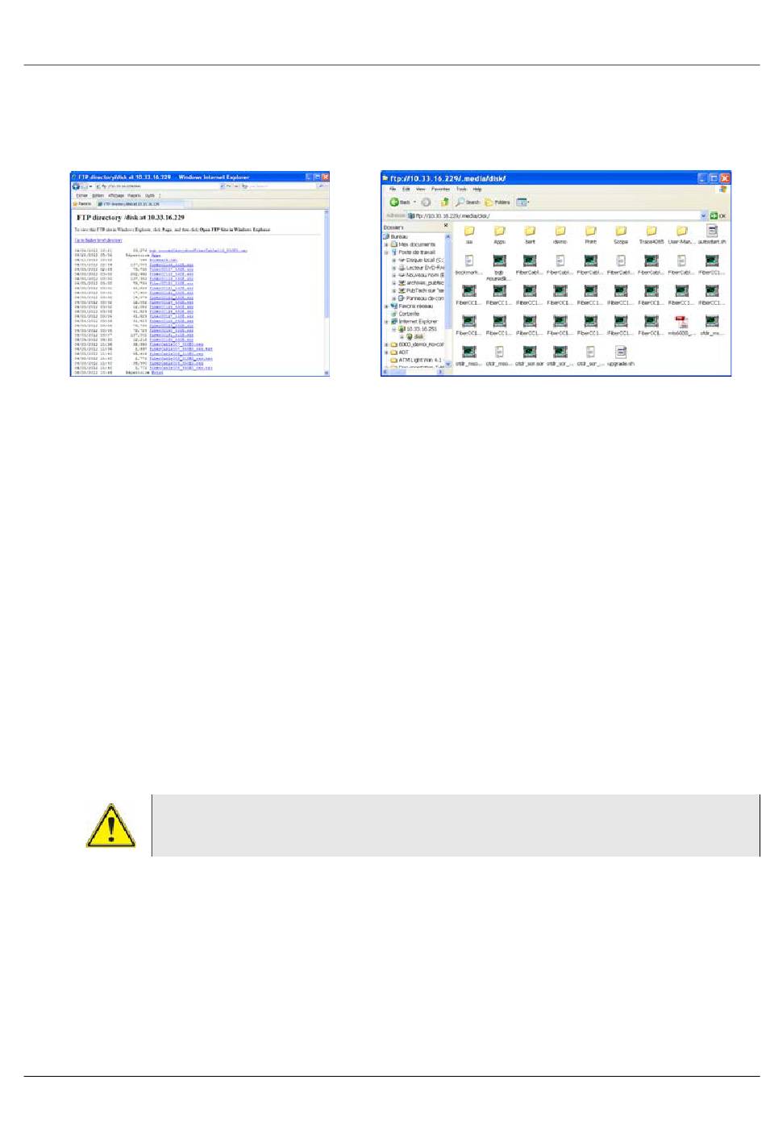Viewport: 766px width, 1134px height.
Task: Select Favoris réseau in the tree
Action: point(411,306)
